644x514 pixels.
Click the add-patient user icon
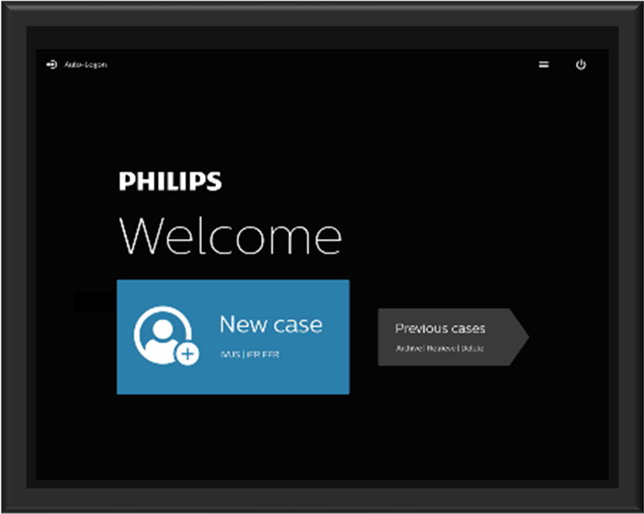[166, 336]
